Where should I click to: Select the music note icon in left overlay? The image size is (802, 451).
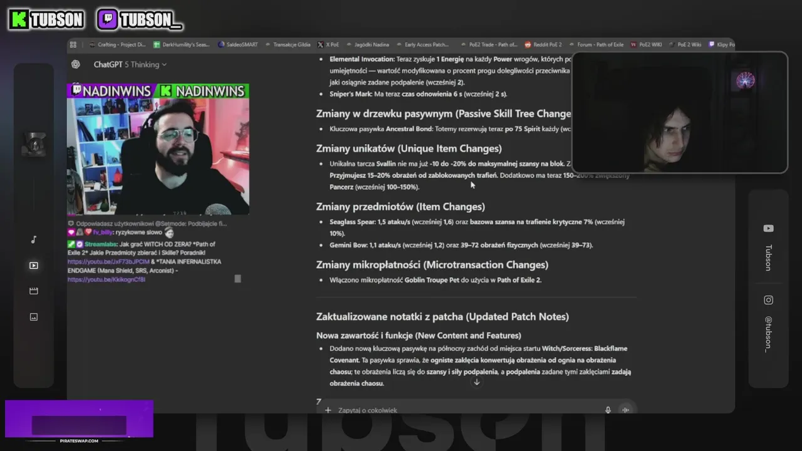tap(34, 239)
